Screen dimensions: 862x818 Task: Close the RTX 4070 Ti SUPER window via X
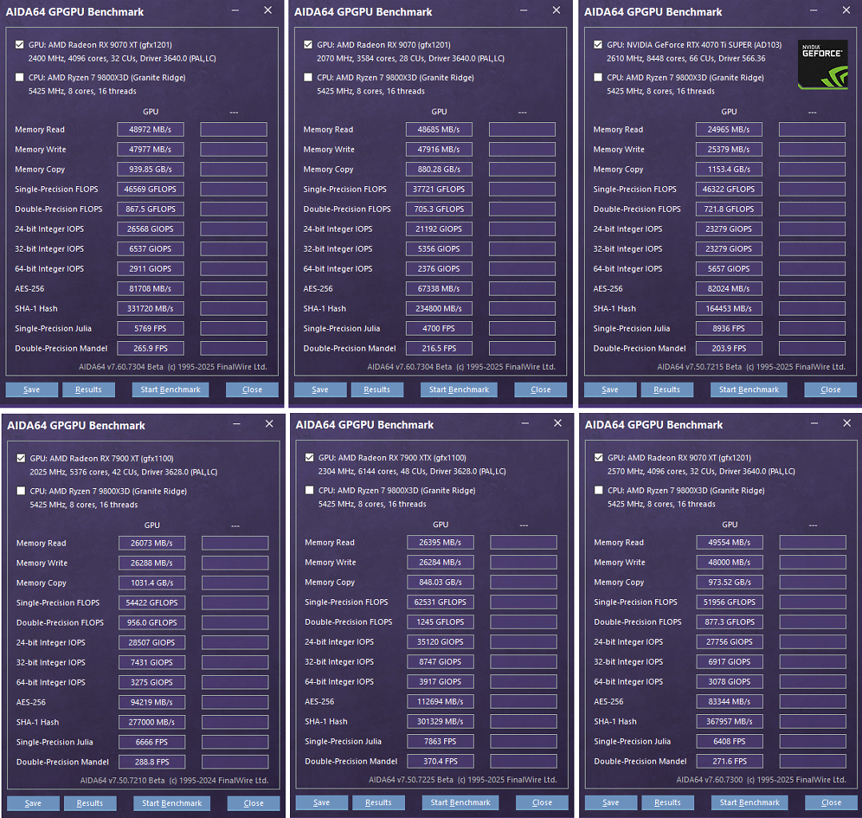coord(846,10)
